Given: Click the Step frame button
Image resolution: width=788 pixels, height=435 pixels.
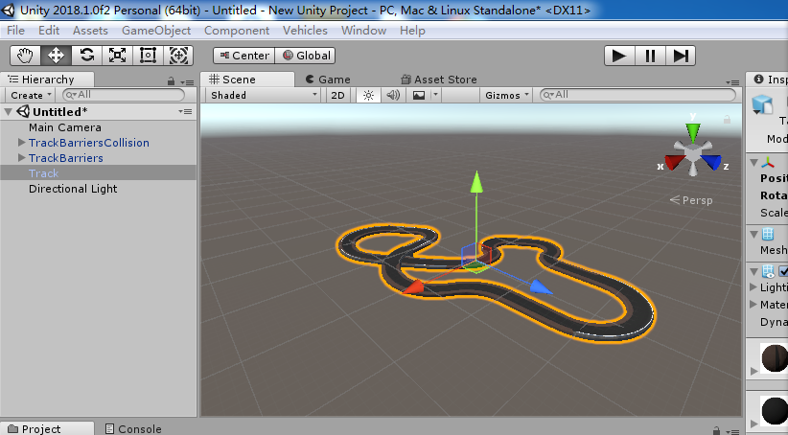Looking at the screenshot, I should [x=681, y=56].
